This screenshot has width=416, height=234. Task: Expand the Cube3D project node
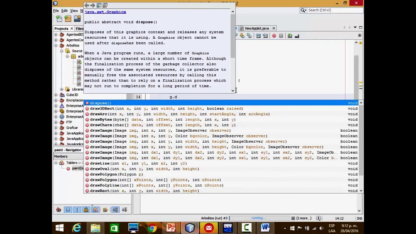tap(56, 95)
